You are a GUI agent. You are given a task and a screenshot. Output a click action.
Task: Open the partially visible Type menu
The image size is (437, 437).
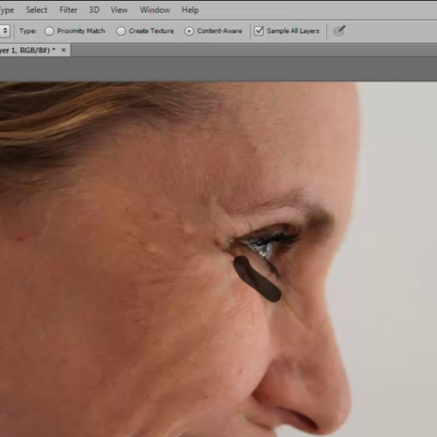[6, 10]
